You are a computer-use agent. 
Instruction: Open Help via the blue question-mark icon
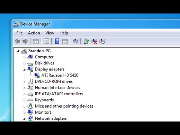tap(57, 41)
